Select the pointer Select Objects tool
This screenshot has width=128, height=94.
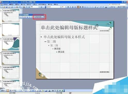coord(8,91)
